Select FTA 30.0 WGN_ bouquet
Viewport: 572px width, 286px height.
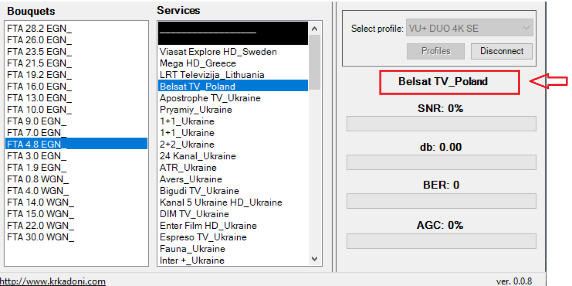point(40,237)
